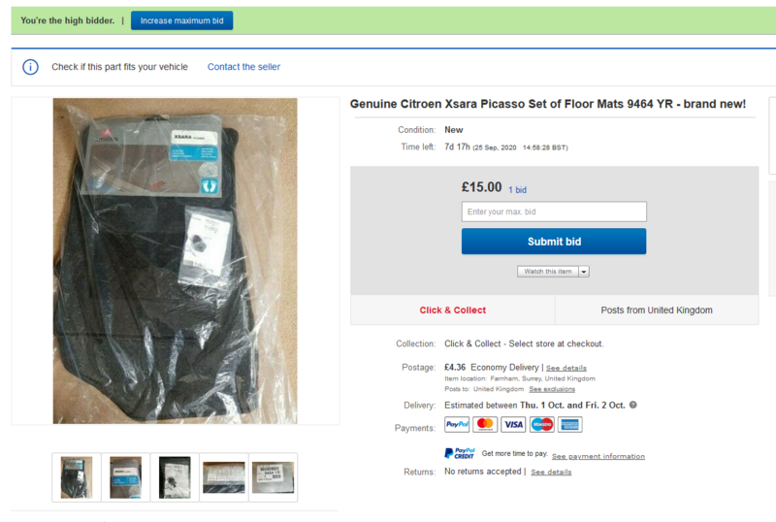Select the Click & Collect tab
This screenshot has height=522, width=776.
(x=453, y=310)
